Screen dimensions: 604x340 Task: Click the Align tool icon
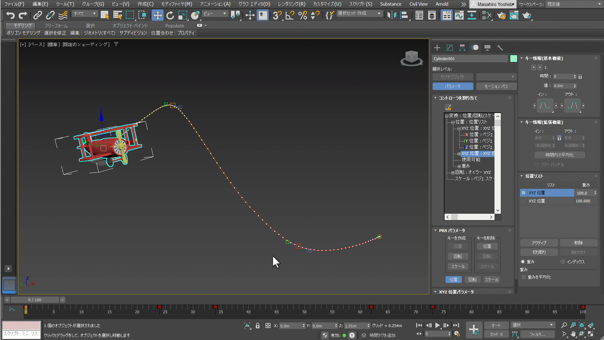(404, 15)
